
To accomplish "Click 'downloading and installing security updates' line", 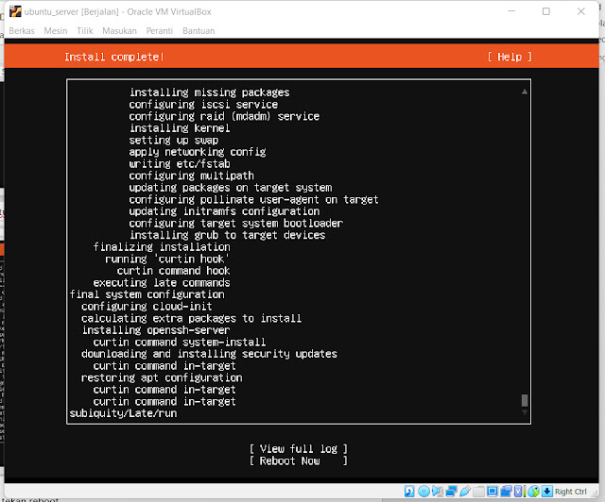I will pyautogui.click(x=210, y=354).
